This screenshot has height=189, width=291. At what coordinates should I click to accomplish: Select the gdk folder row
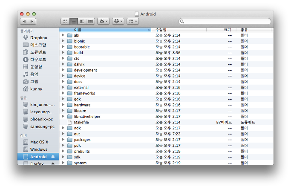tap(166, 99)
